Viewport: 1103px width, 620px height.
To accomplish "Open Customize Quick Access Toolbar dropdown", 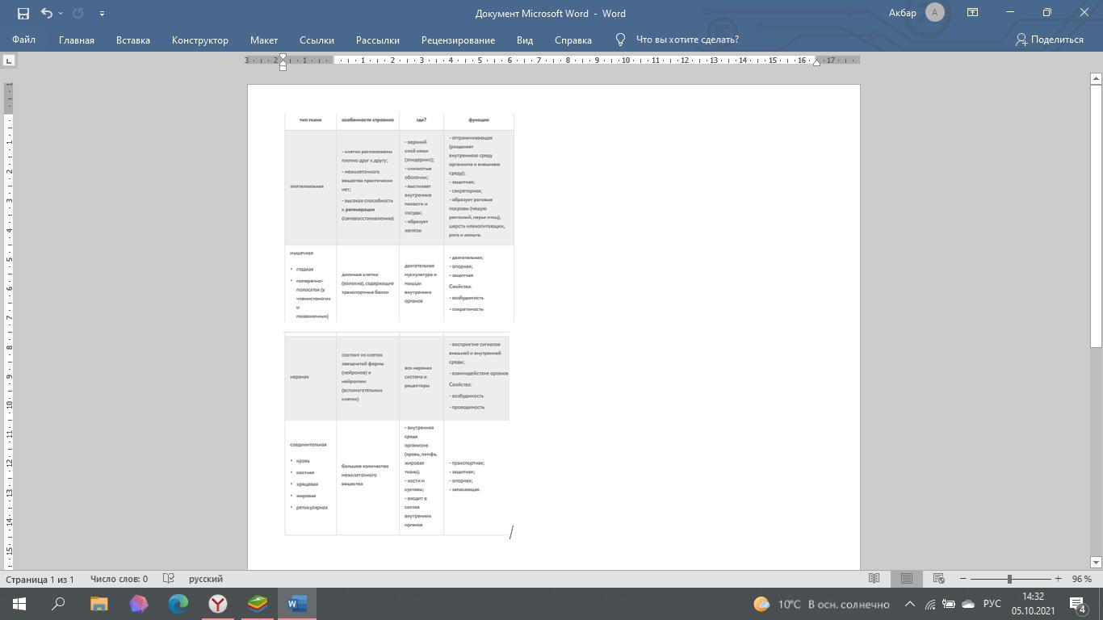I will tap(102, 14).
